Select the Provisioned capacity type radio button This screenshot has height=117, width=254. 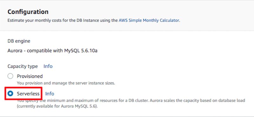point(10,76)
